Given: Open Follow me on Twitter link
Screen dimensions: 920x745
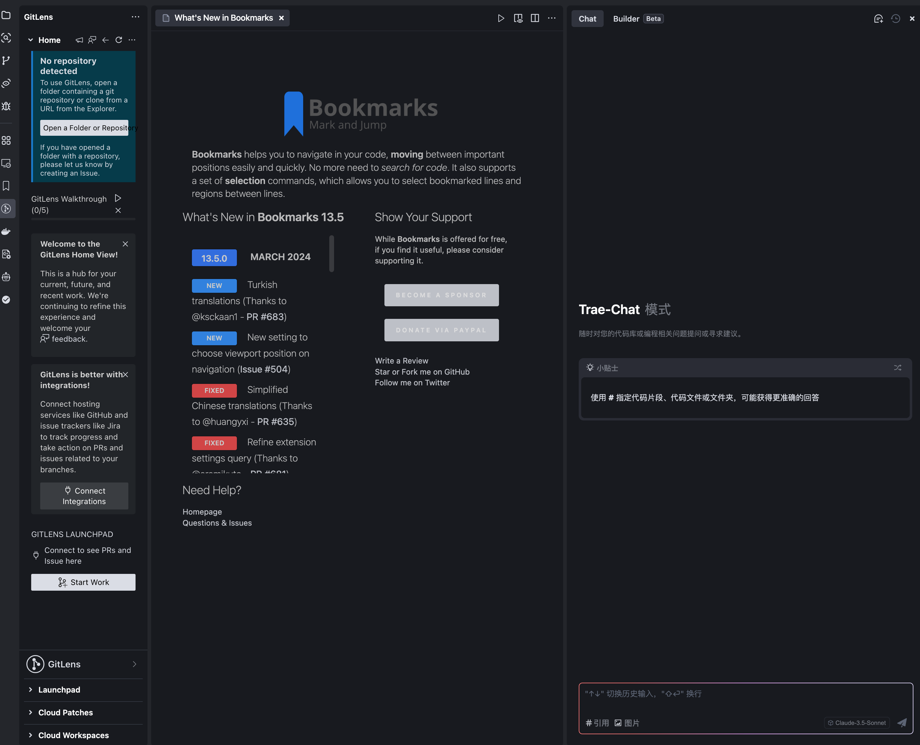Looking at the screenshot, I should pos(412,383).
